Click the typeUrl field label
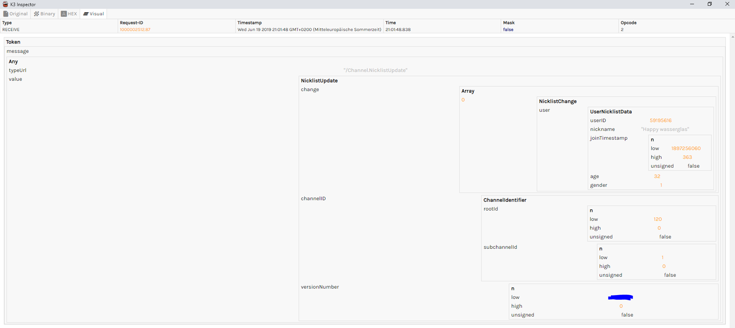The image size is (735, 328). [18, 70]
